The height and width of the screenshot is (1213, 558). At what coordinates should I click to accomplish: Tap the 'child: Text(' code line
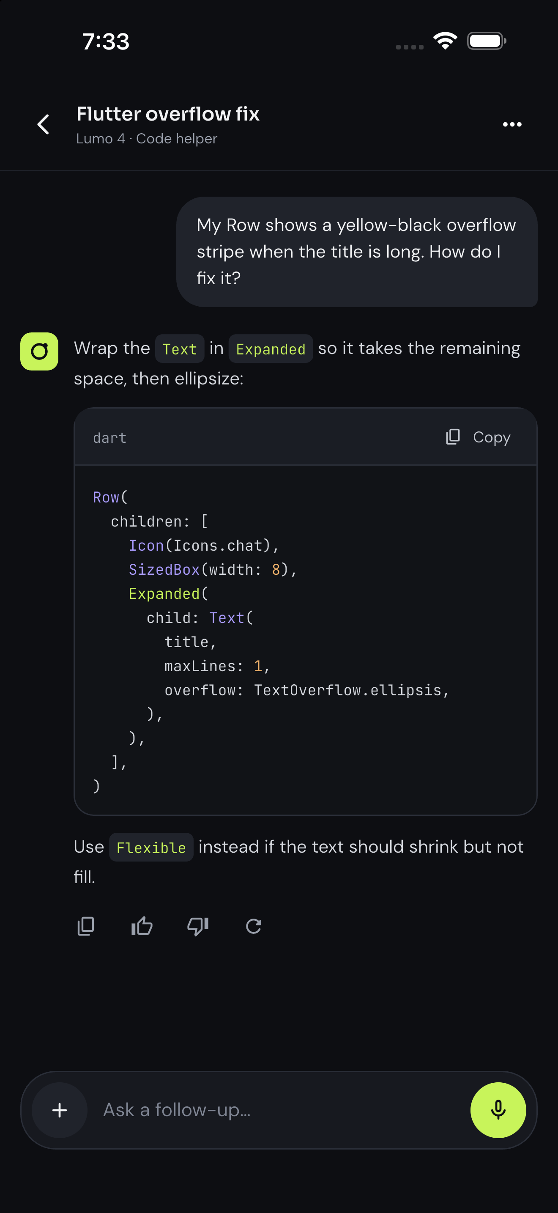click(200, 618)
